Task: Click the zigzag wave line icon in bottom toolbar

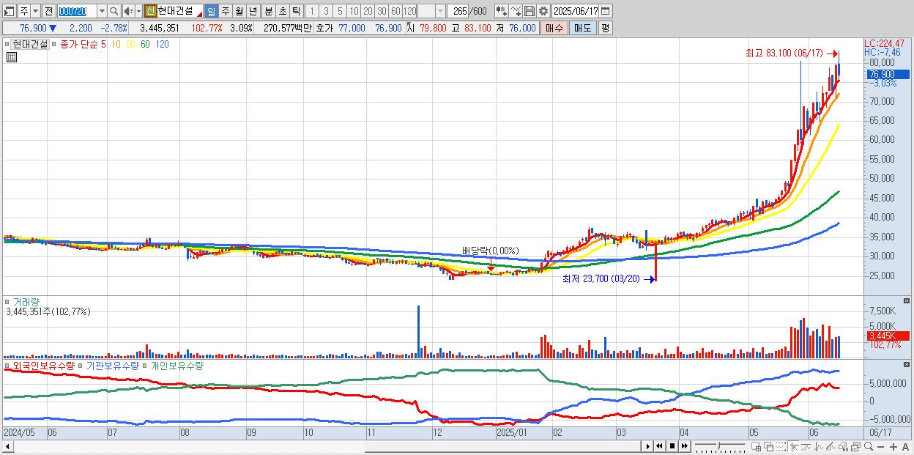Action: point(818,446)
